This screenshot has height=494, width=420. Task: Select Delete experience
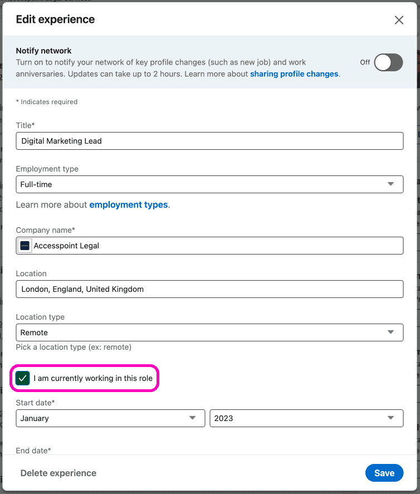click(x=58, y=473)
